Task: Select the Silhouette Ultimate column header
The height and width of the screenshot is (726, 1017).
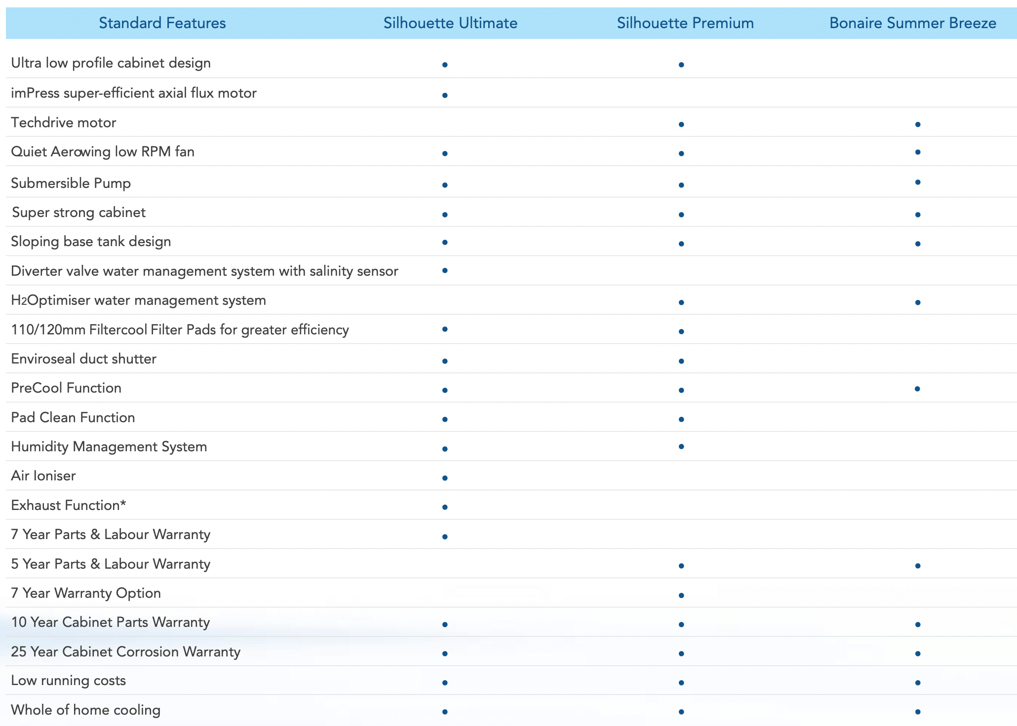Action: click(x=450, y=23)
